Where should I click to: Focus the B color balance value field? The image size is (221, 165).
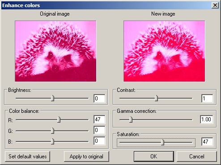(99, 141)
